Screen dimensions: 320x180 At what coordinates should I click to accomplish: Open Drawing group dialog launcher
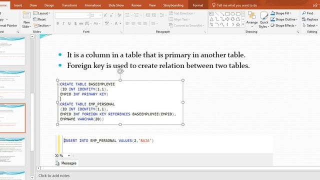(298, 32)
